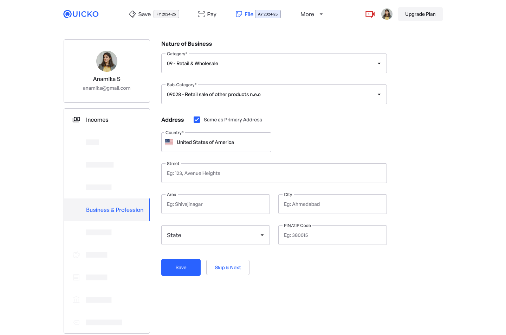Click Upgrade Plan button
Viewport: 506px width, 335px height.
420,14
